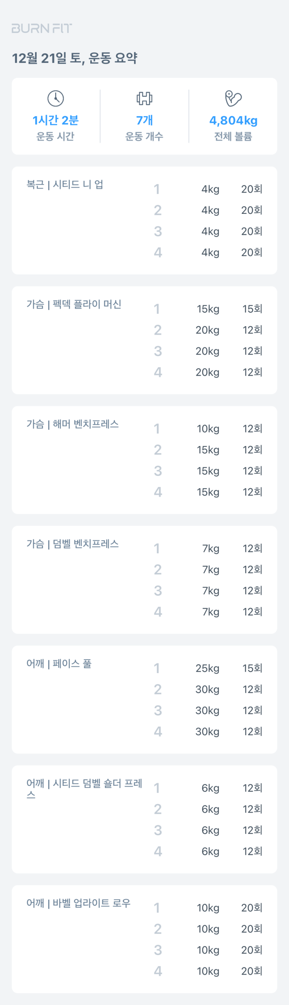Open the 어깨 | 페이스 풀 exercise

tap(59, 663)
